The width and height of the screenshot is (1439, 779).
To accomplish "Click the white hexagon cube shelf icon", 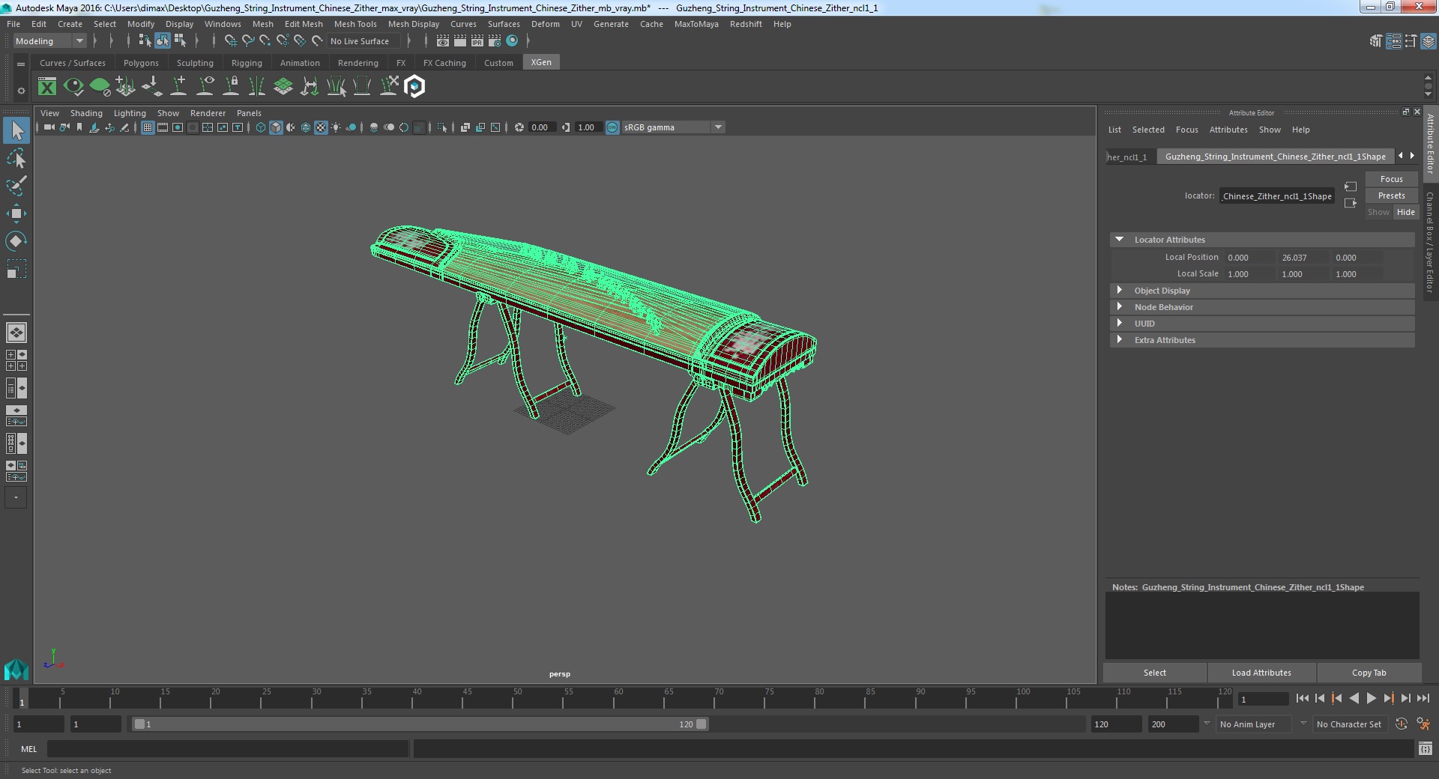I will tap(414, 87).
